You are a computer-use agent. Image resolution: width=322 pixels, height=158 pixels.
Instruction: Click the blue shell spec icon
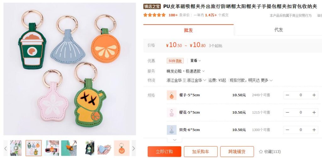click(x=171, y=130)
